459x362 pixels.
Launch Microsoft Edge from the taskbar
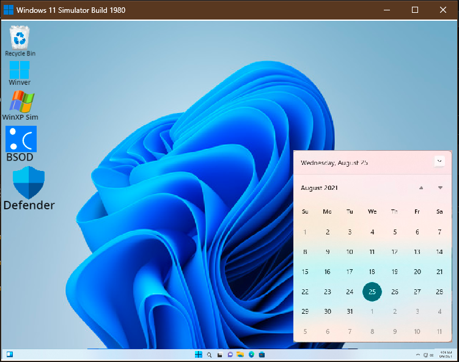pyautogui.click(x=251, y=355)
